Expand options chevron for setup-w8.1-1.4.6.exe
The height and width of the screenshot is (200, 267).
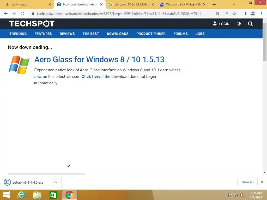click(x=56, y=182)
